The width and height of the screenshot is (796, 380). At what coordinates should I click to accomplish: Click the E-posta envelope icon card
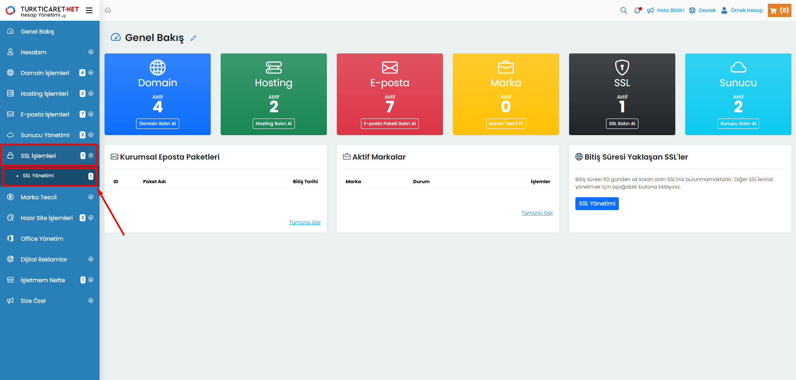pyautogui.click(x=390, y=67)
